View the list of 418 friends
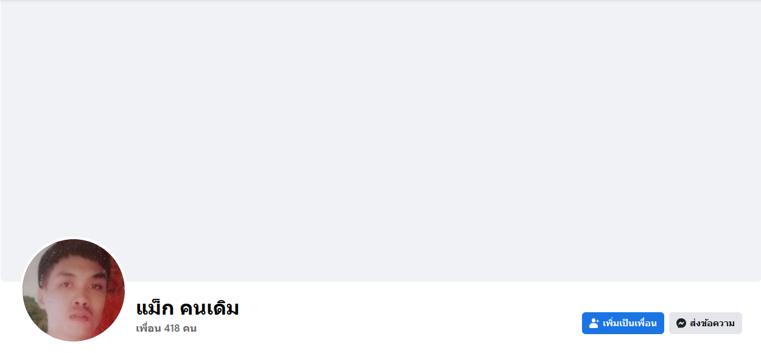Image resolution: width=761 pixels, height=353 pixels. (166, 329)
